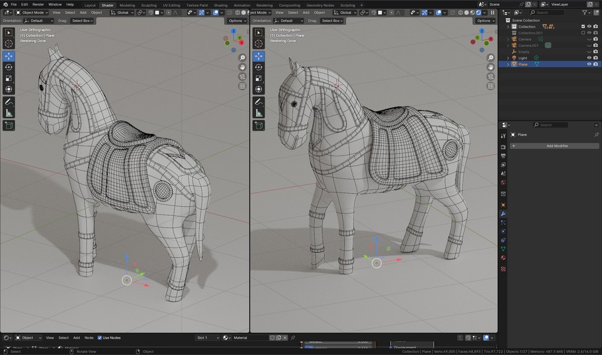The width and height of the screenshot is (602, 355).
Task: Open View menu in right viewport header
Action: coord(279,13)
